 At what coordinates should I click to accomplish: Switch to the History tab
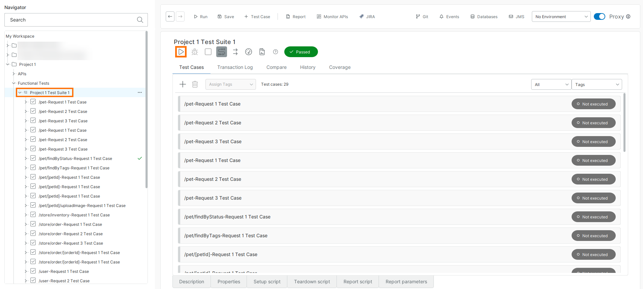pyautogui.click(x=308, y=67)
